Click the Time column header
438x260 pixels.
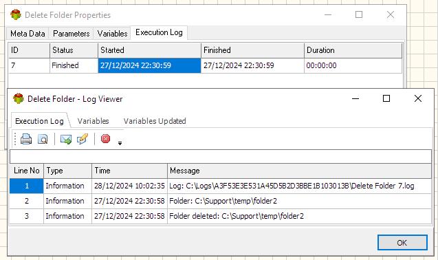pyautogui.click(x=129, y=171)
